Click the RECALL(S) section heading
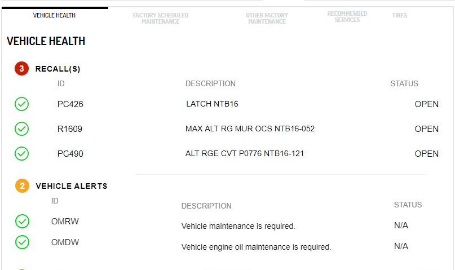The height and width of the screenshot is (270, 455). click(58, 69)
